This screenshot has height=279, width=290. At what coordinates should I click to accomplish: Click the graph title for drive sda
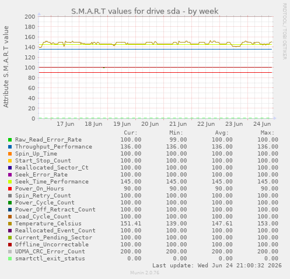[145, 11]
